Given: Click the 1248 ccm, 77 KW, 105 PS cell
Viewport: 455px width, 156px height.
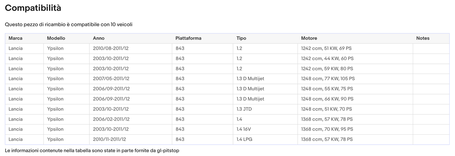Looking at the screenshot, I should 328,79.
